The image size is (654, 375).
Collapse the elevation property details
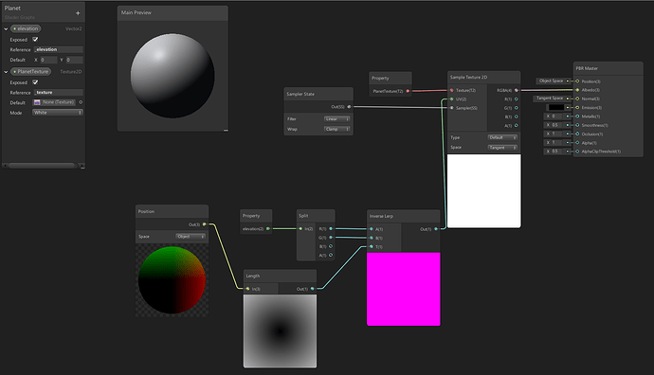point(6,28)
